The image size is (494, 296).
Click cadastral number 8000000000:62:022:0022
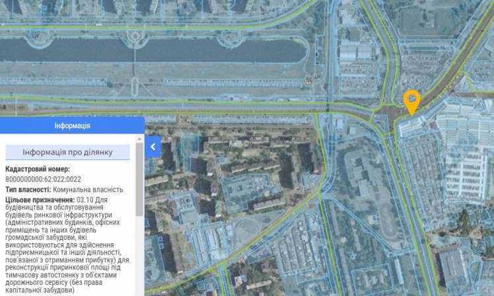[x=44, y=179]
